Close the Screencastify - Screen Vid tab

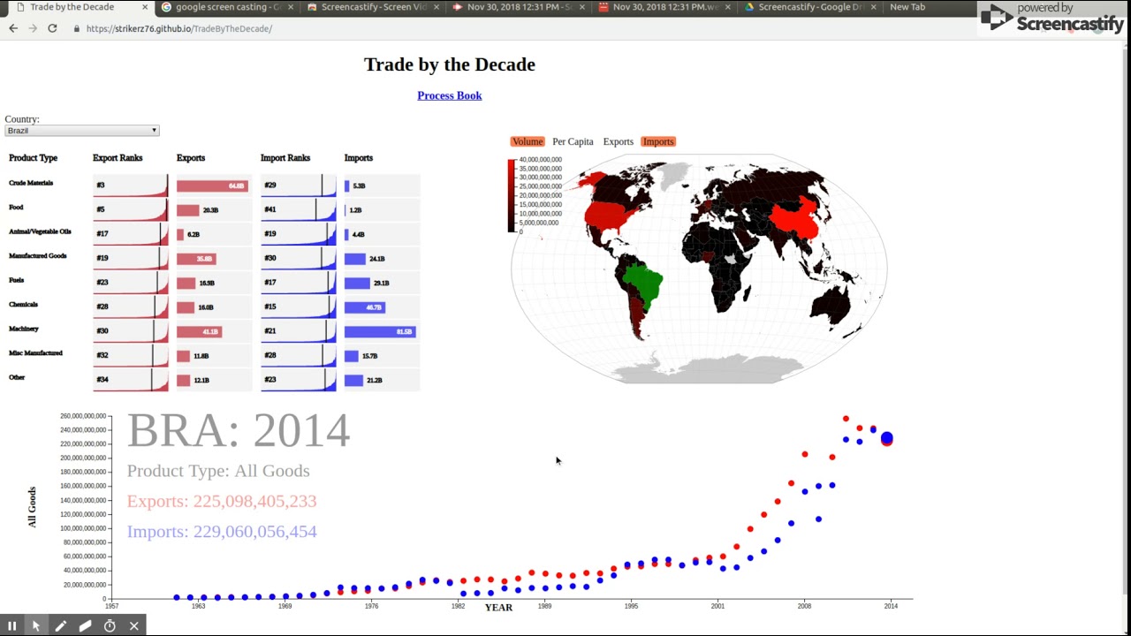tap(436, 7)
